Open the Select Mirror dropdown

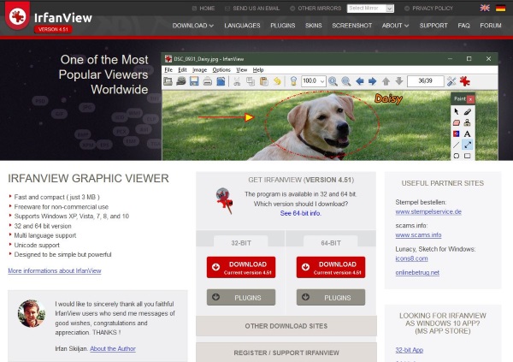(x=370, y=9)
